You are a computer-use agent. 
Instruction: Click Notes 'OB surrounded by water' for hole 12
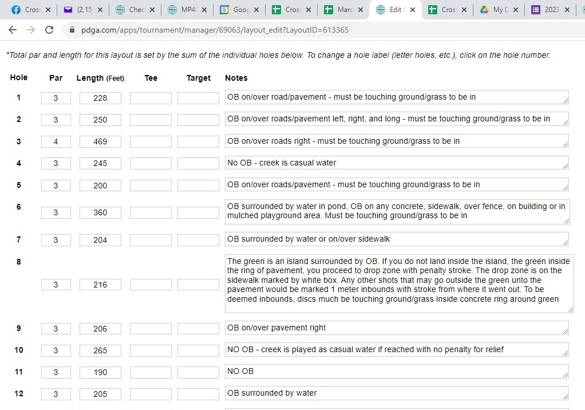click(397, 393)
